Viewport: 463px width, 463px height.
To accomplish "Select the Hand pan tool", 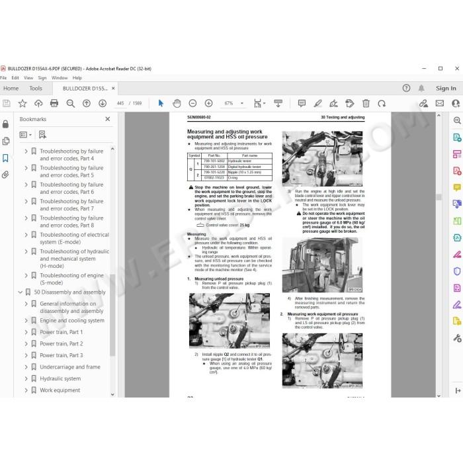I will tap(177, 103).
